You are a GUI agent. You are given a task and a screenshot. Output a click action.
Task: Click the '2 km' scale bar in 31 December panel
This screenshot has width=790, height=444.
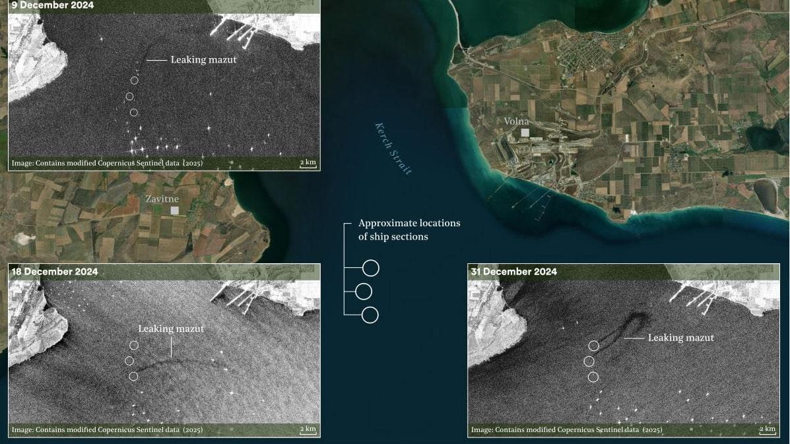click(x=768, y=430)
